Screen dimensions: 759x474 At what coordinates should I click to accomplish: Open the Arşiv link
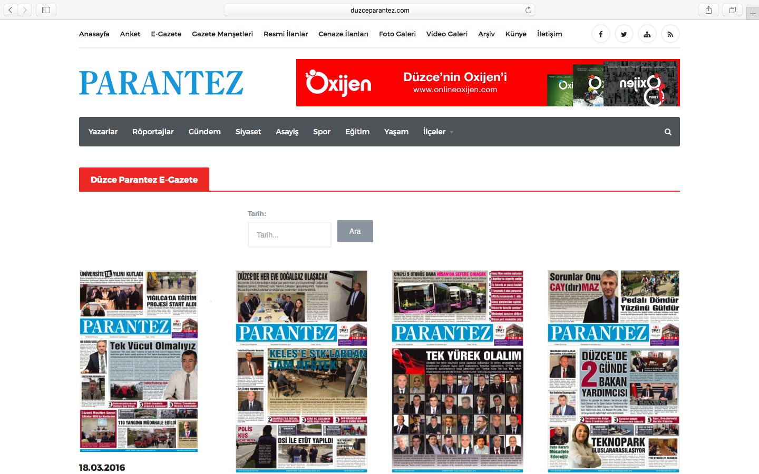tap(486, 34)
